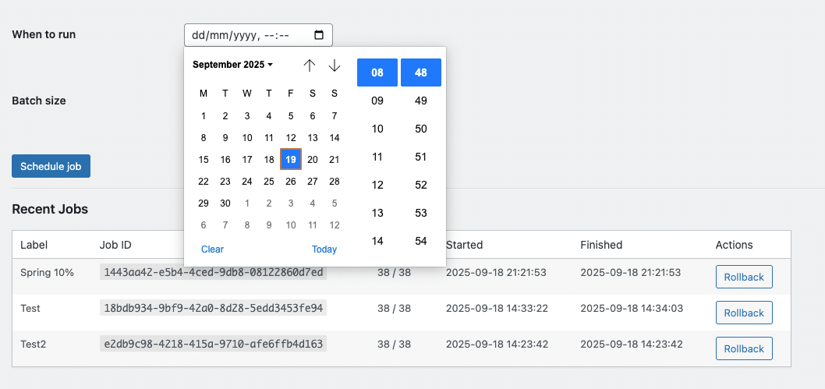The image size is (825, 389).
Task: Rollback the Test2 job
Action: 744,348
